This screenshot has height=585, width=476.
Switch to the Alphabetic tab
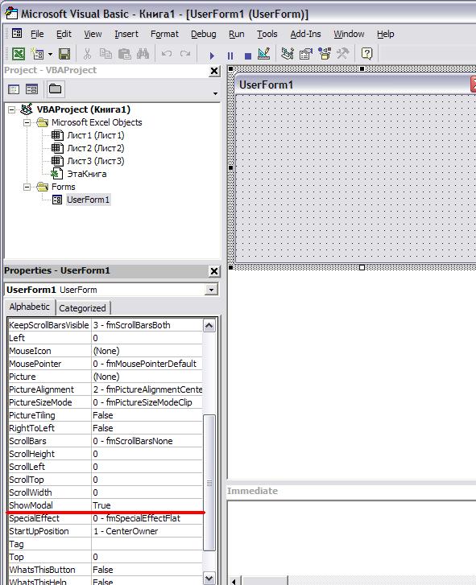(x=30, y=307)
